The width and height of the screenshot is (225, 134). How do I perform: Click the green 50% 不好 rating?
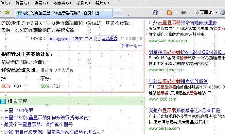45,86
